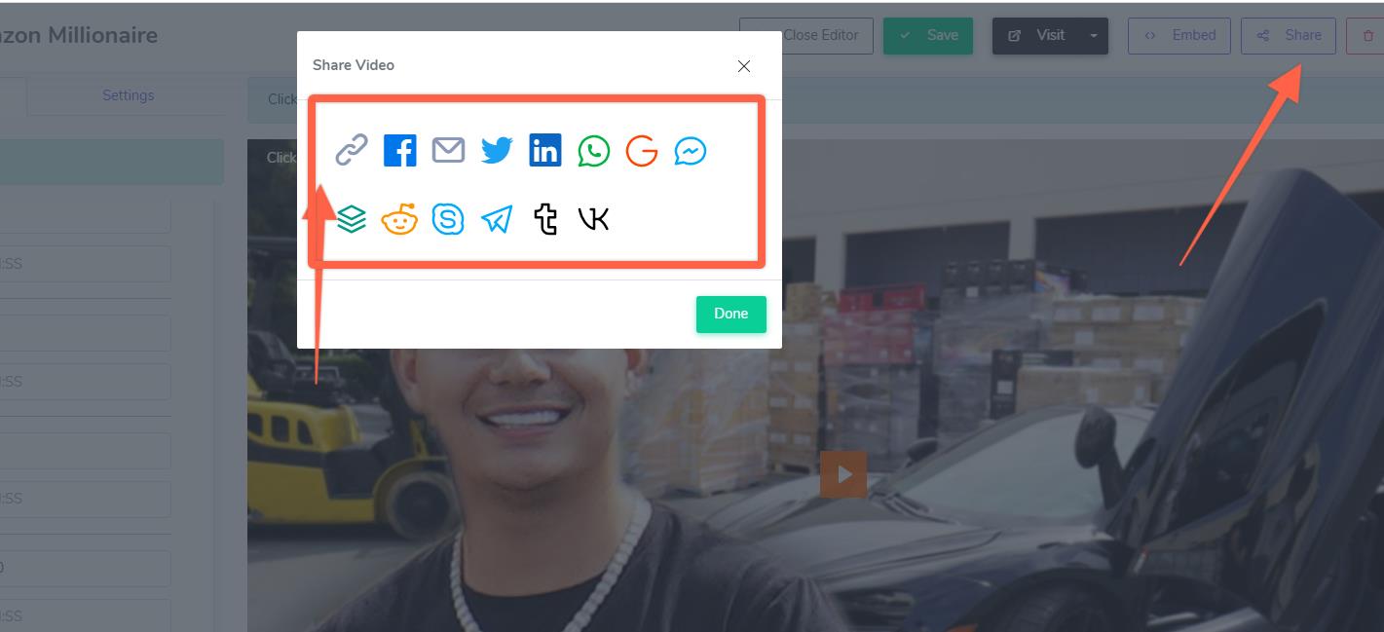Share video via Skype
Image resolution: width=1384 pixels, height=632 pixels.
[448, 220]
